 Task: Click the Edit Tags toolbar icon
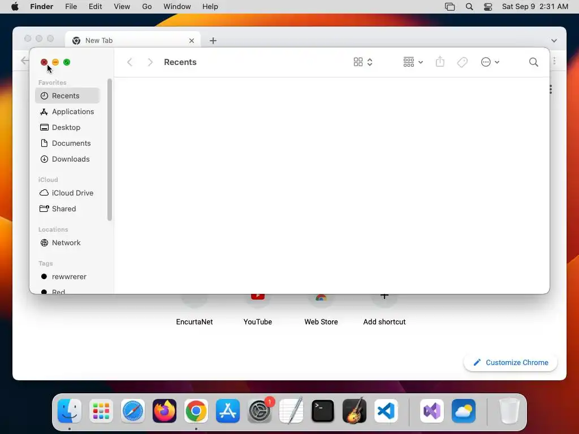click(463, 62)
